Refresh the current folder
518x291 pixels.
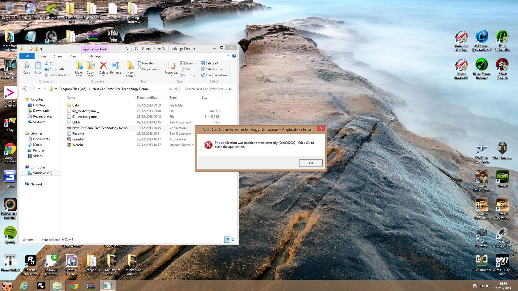[x=176, y=89]
